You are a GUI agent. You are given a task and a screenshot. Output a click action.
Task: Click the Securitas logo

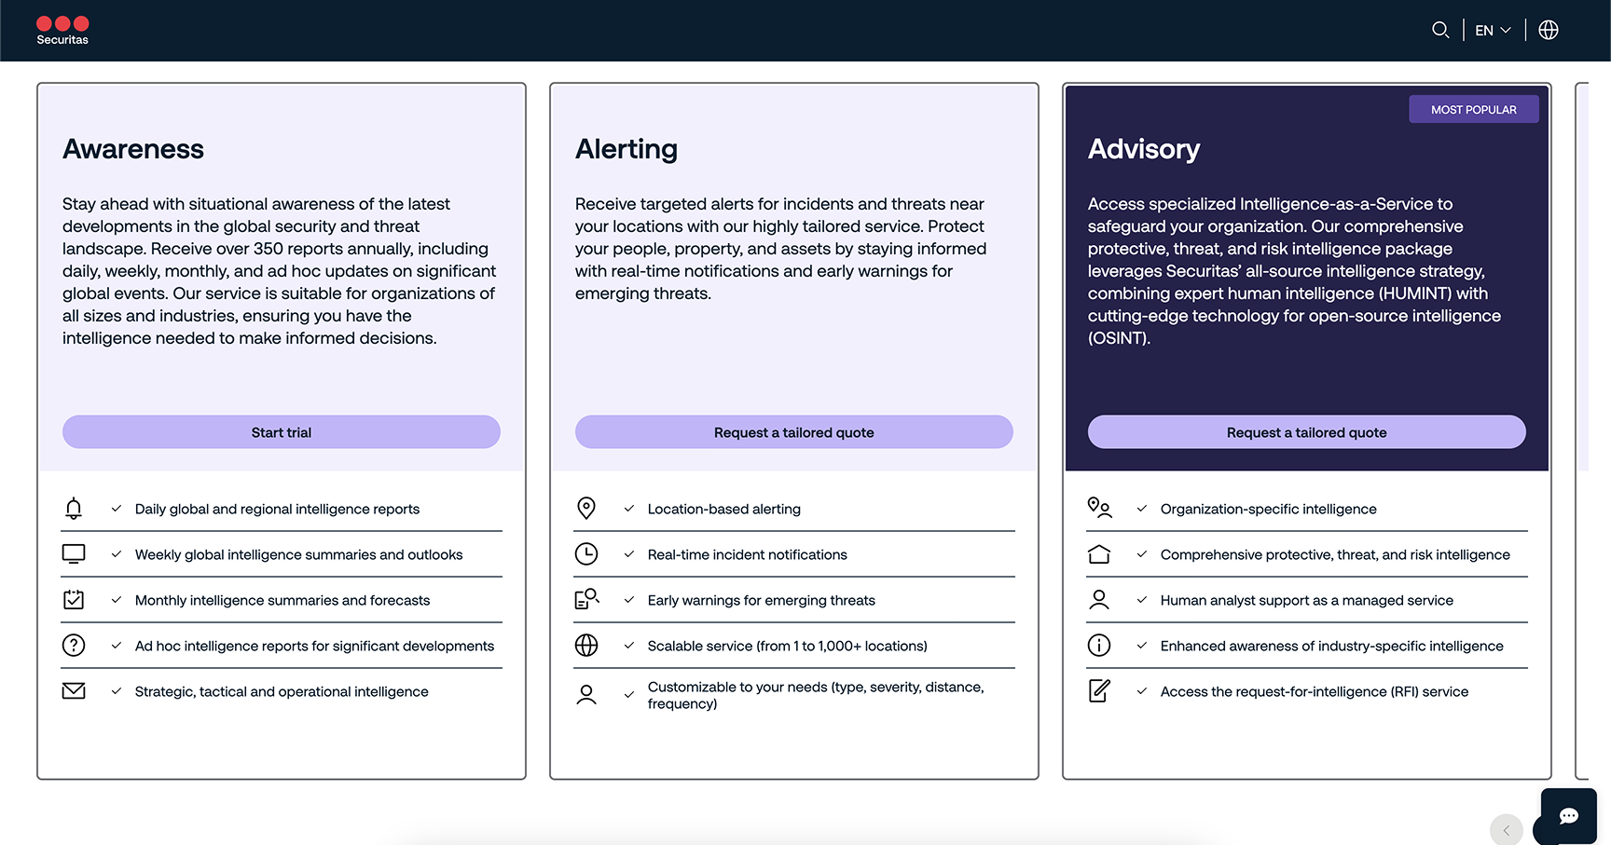62,30
